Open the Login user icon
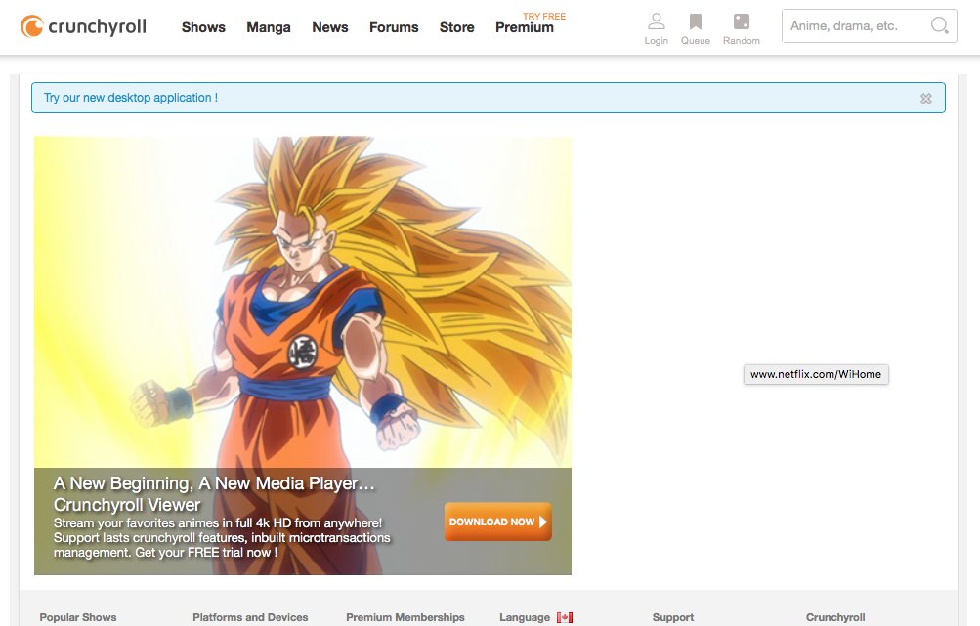This screenshot has height=626, width=980. (657, 21)
